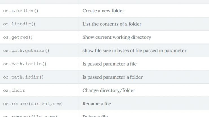Select the 'Rename a file' description
The image size is (209, 117).
click(97, 104)
